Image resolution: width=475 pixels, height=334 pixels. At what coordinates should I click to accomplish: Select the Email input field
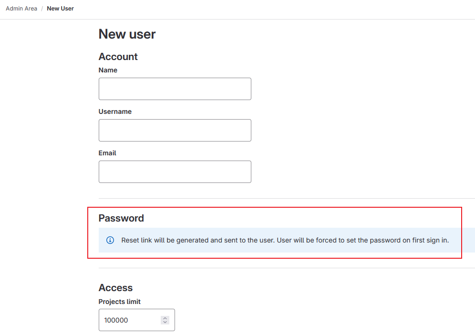[x=175, y=172]
